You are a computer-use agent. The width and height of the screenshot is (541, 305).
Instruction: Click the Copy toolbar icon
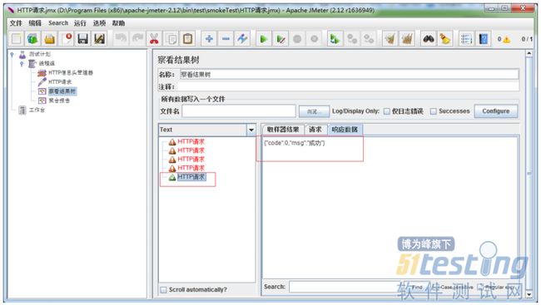coord(171,39)
